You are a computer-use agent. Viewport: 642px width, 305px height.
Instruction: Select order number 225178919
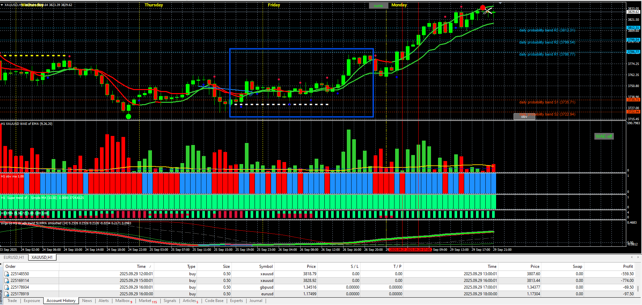click(x=20, y=294)
